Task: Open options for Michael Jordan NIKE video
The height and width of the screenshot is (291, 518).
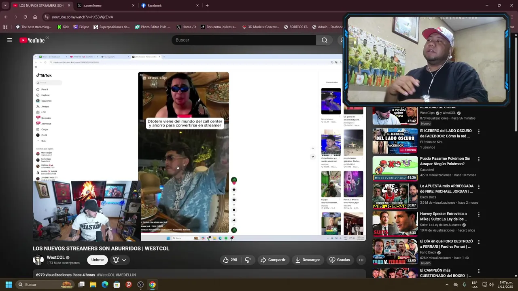Action: coord(479,187)
